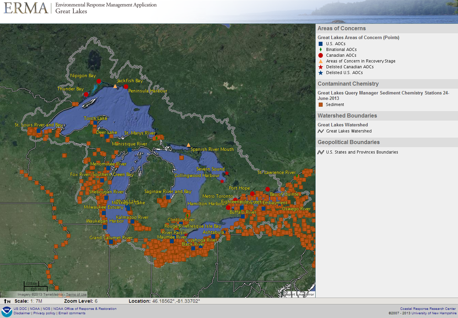The height and width of the screenshot is (318, 458).
Task: Select the Maumee River blue square marker
Action: click(172, 241)
